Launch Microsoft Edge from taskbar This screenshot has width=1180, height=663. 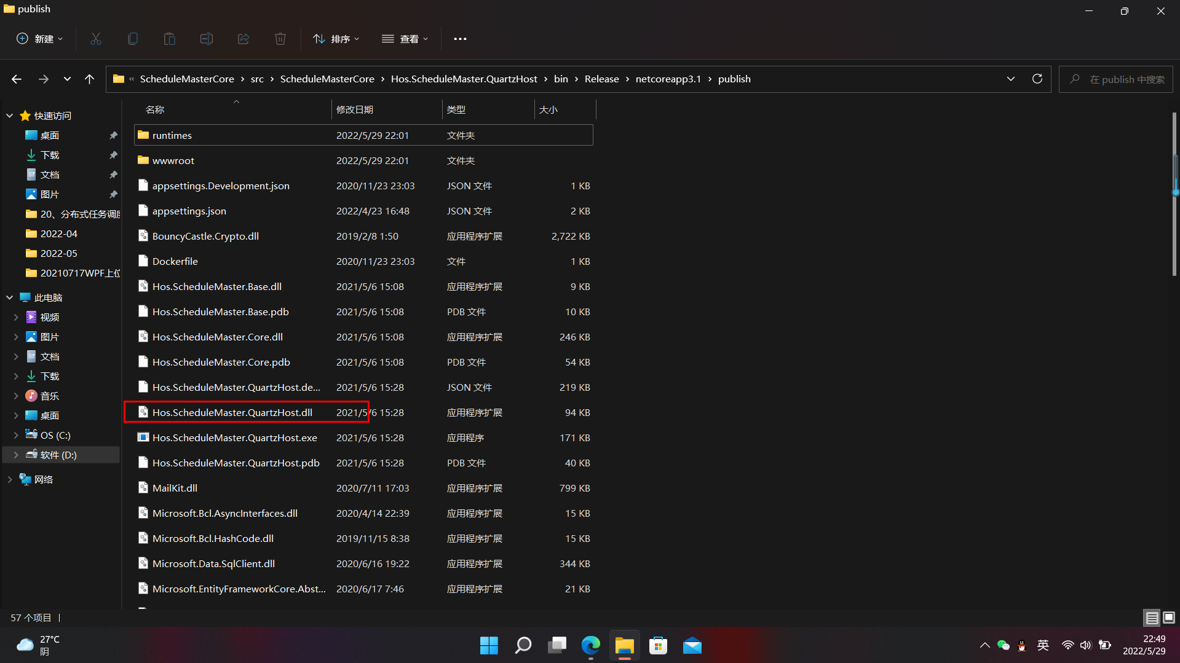coord(591,646)
